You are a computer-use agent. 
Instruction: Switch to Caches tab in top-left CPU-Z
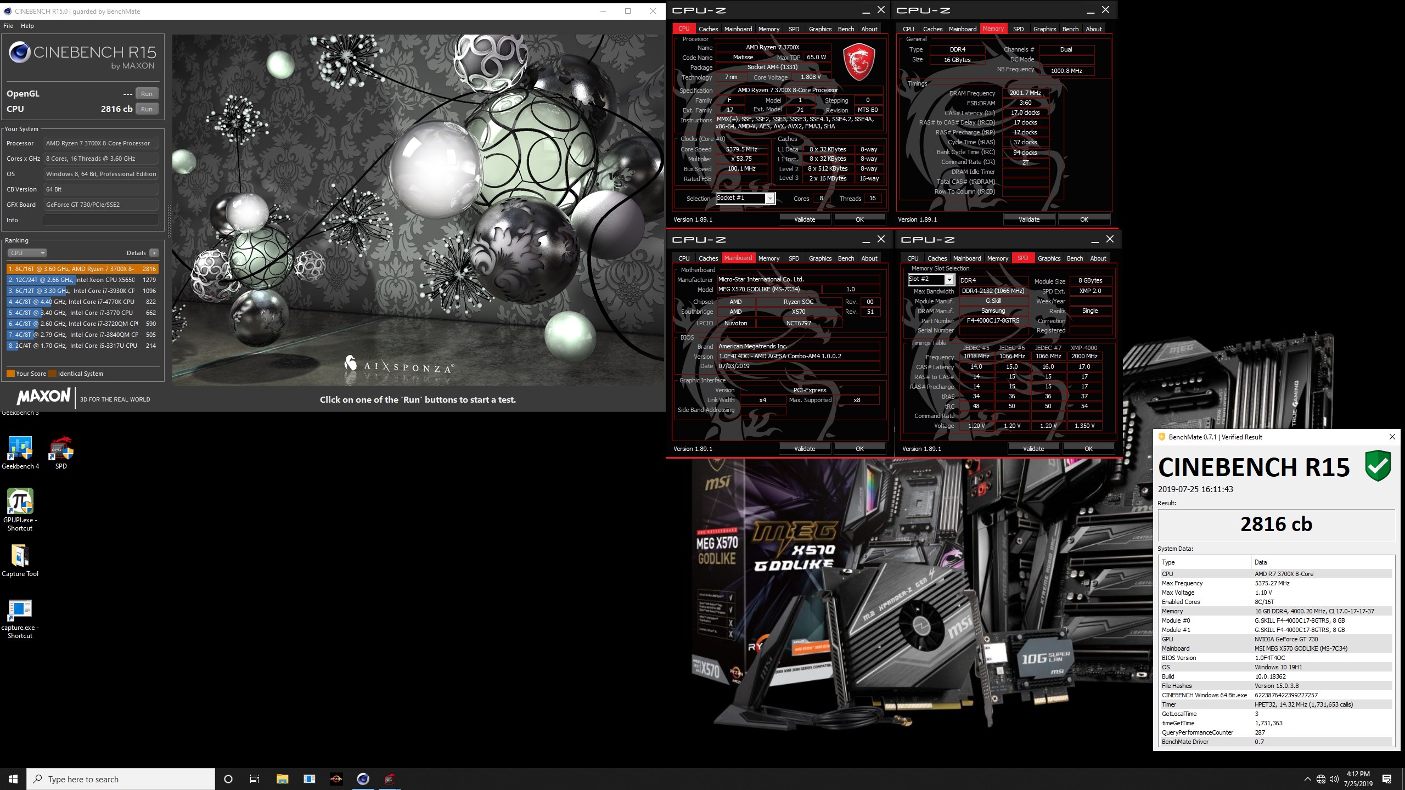coord(708,29)
